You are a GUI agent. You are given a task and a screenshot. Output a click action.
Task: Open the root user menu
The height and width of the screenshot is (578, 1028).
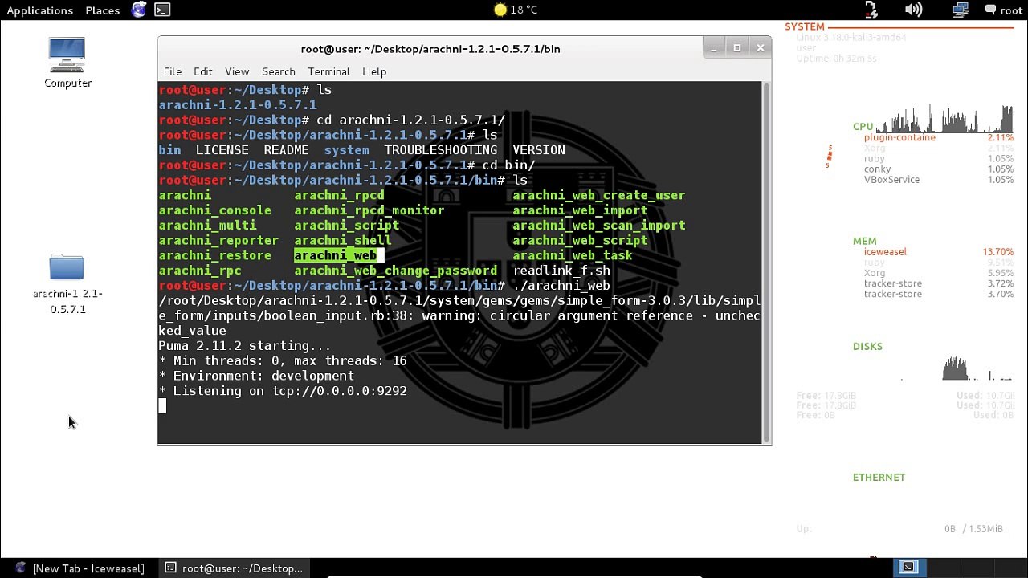click(x=1003, y=10)
